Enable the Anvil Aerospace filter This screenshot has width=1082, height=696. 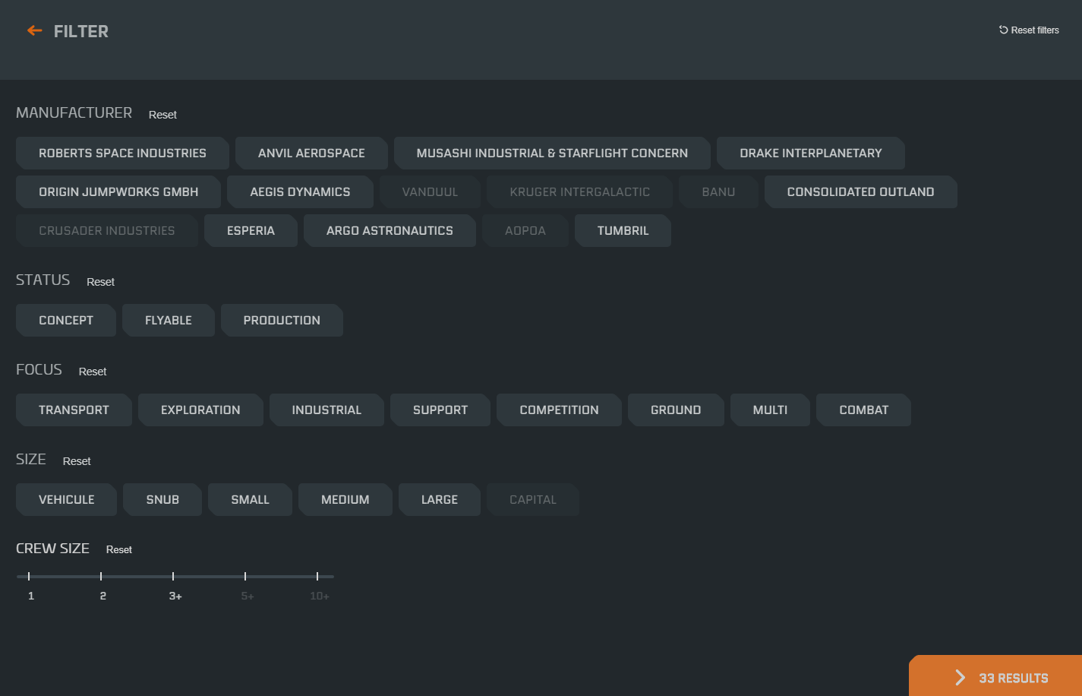coord(311,153)
